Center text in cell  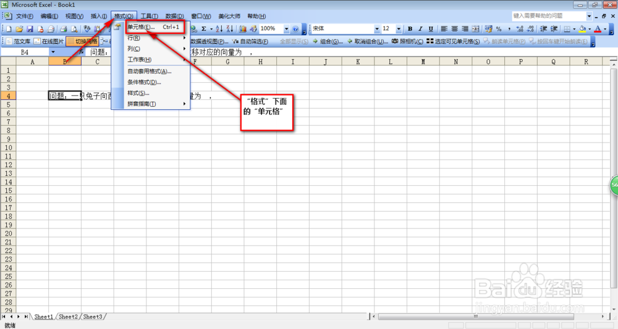click(x=454, y=29)
